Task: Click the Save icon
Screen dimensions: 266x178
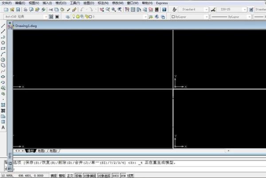Action: click(18, 9)
